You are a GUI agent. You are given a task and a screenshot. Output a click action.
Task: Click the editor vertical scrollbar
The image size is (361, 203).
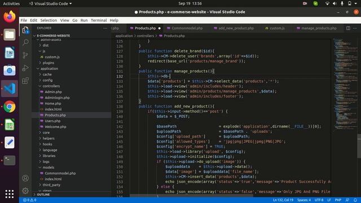coord(359,146)
